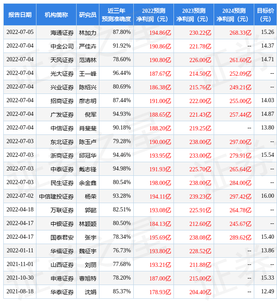The image size is (277, 302).
Task: Click the 2022-01-11 report date
Action: click(20, 250)
